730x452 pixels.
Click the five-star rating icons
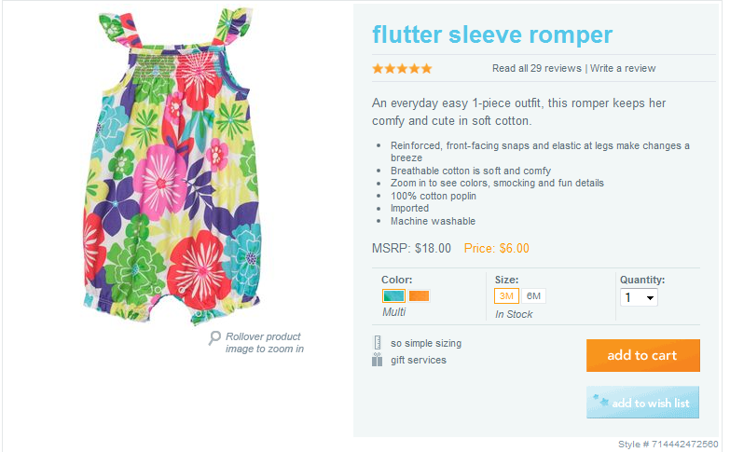tap(402, 68)
